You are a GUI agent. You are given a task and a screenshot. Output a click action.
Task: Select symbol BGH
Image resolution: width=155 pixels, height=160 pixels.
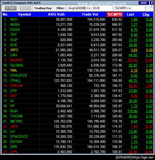[x=14, y=111]
